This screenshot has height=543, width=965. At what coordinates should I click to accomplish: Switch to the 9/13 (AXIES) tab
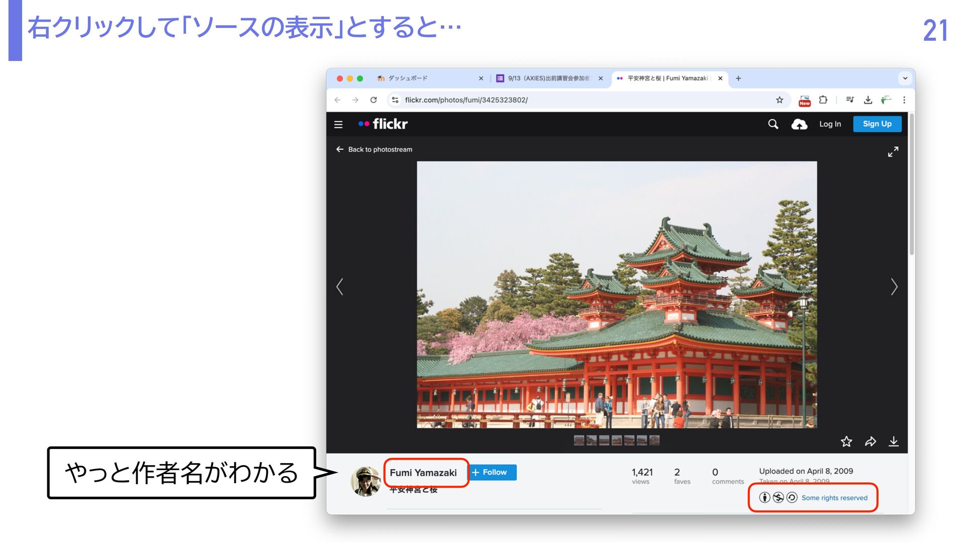548,78
